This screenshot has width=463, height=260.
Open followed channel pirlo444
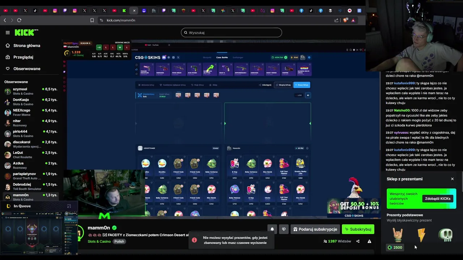click(31, 134)
